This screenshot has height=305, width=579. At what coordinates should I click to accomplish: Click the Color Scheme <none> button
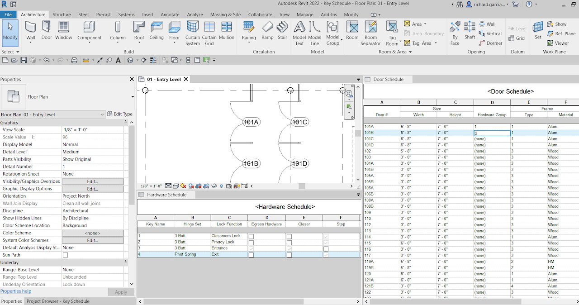coord(93,233)
